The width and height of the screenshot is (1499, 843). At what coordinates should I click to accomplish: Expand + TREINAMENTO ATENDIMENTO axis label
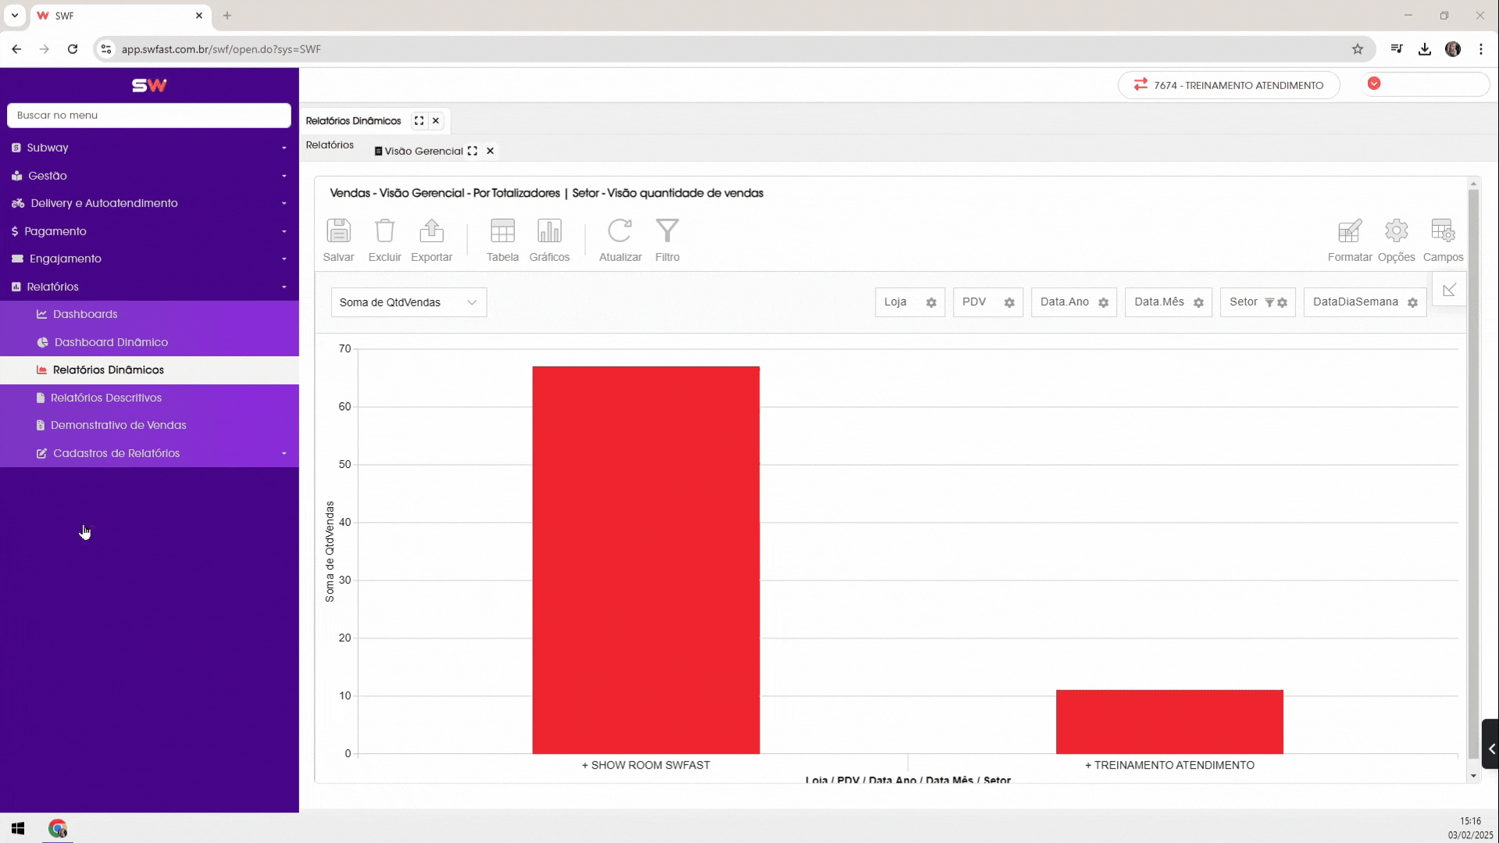click(x=1169, y=766)
